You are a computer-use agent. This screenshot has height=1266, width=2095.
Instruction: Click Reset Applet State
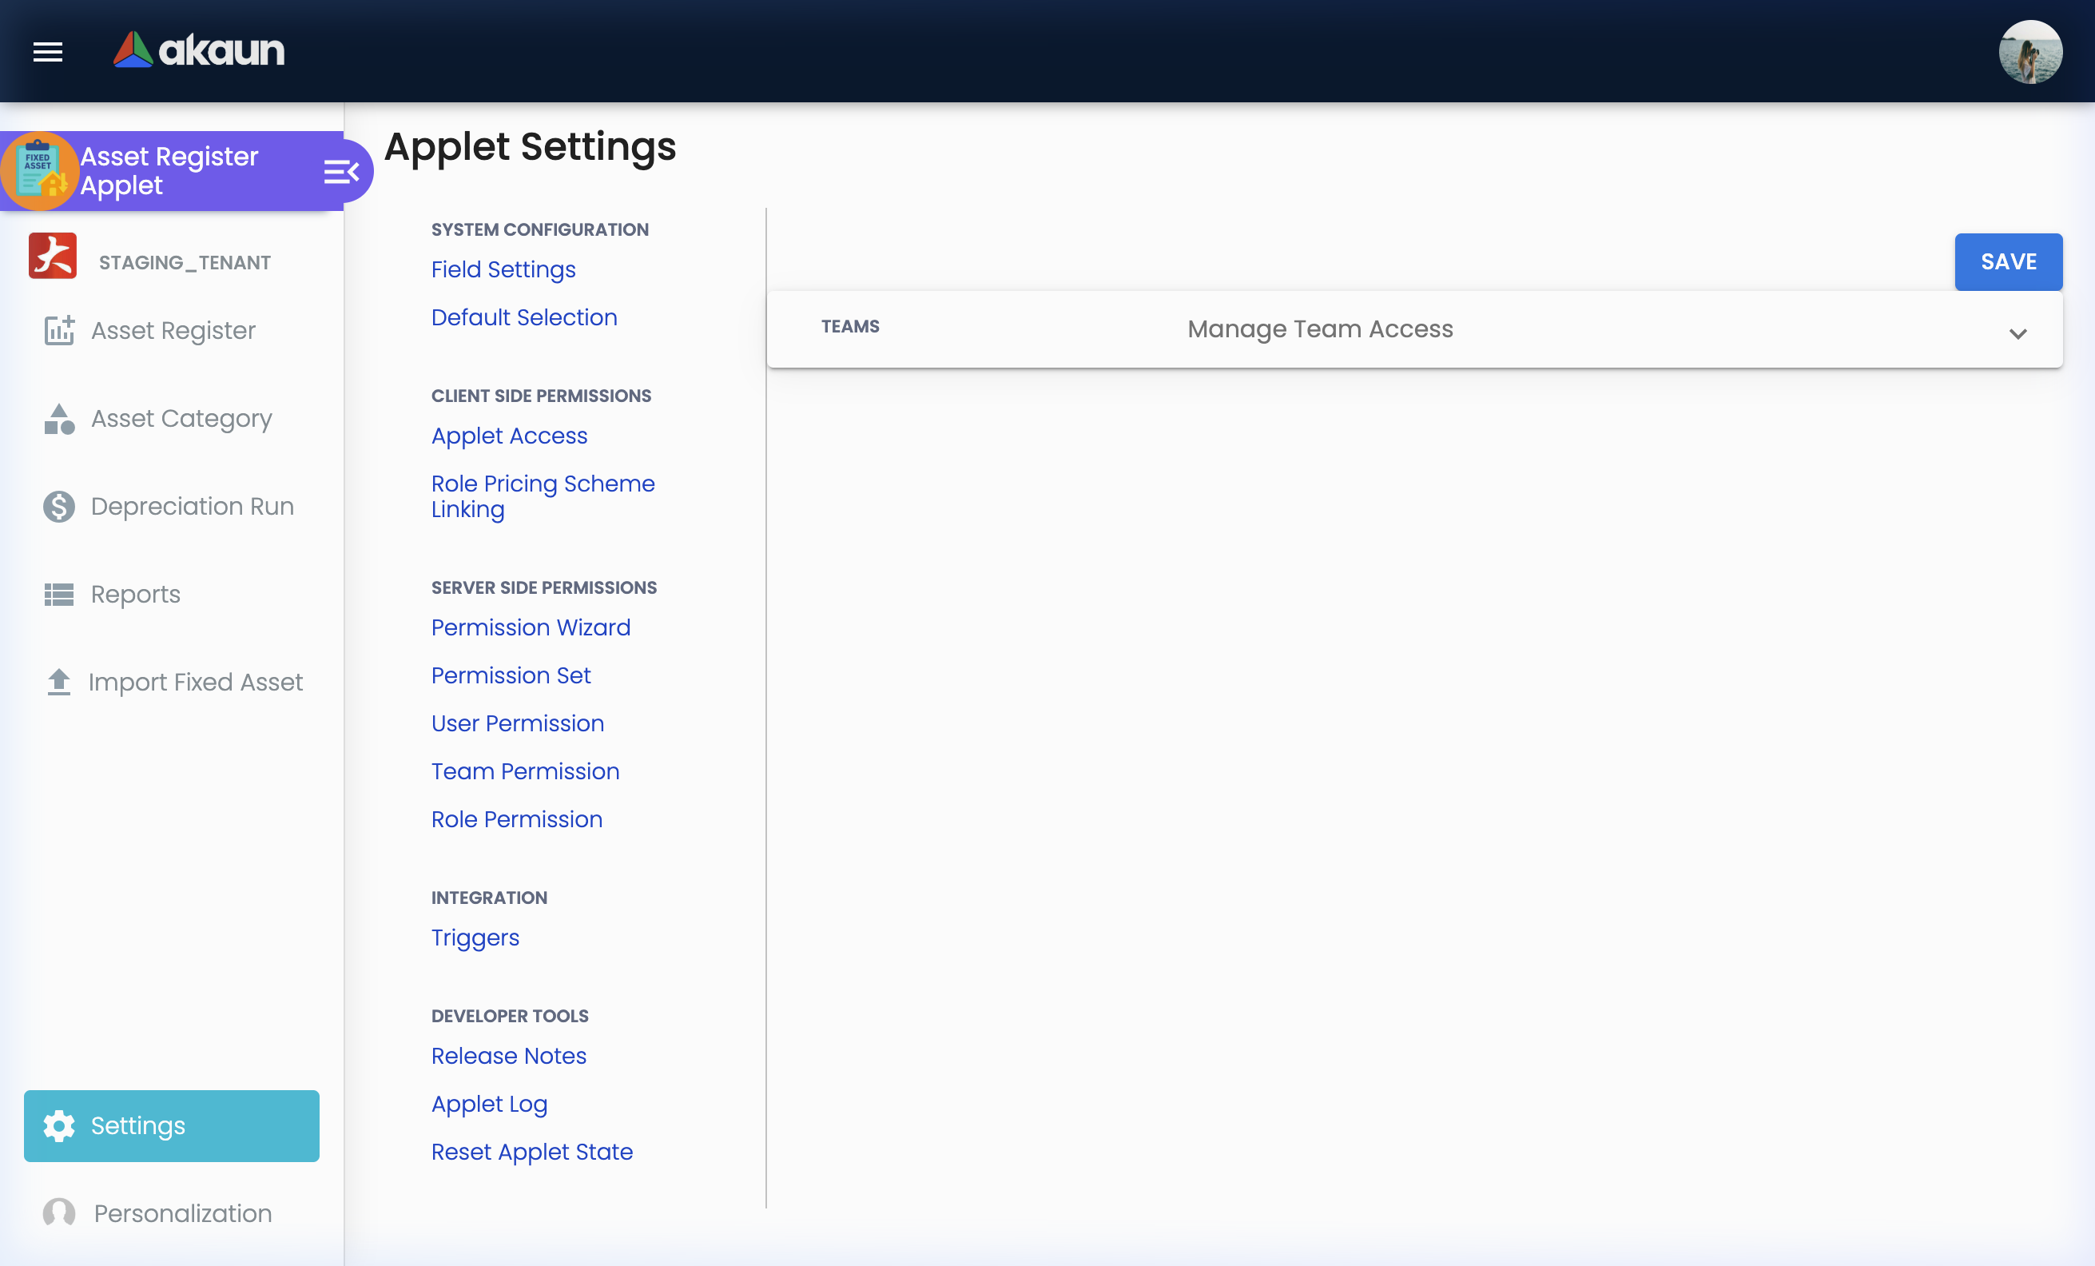pos(531,1152)
